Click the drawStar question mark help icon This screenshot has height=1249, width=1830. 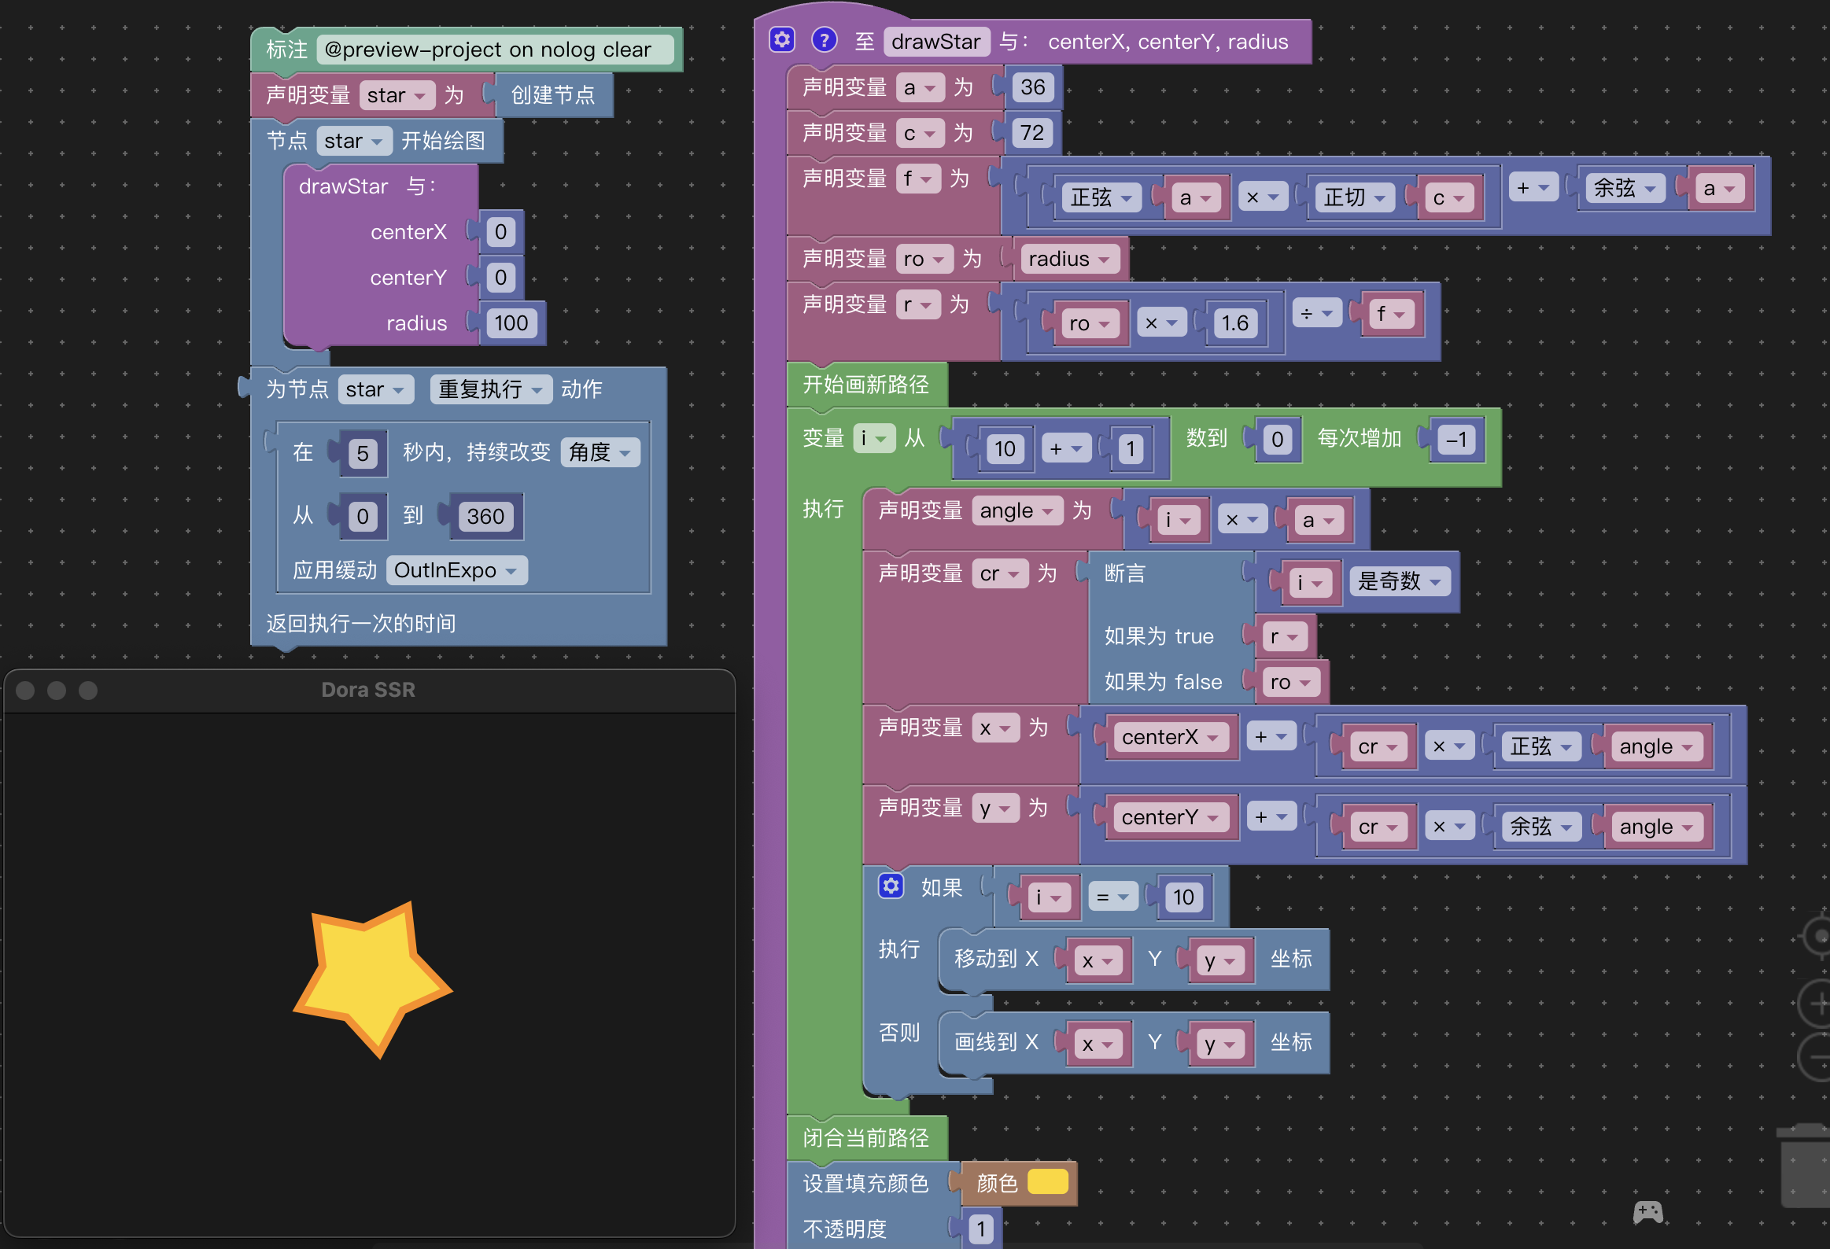(x=824, y=40)
